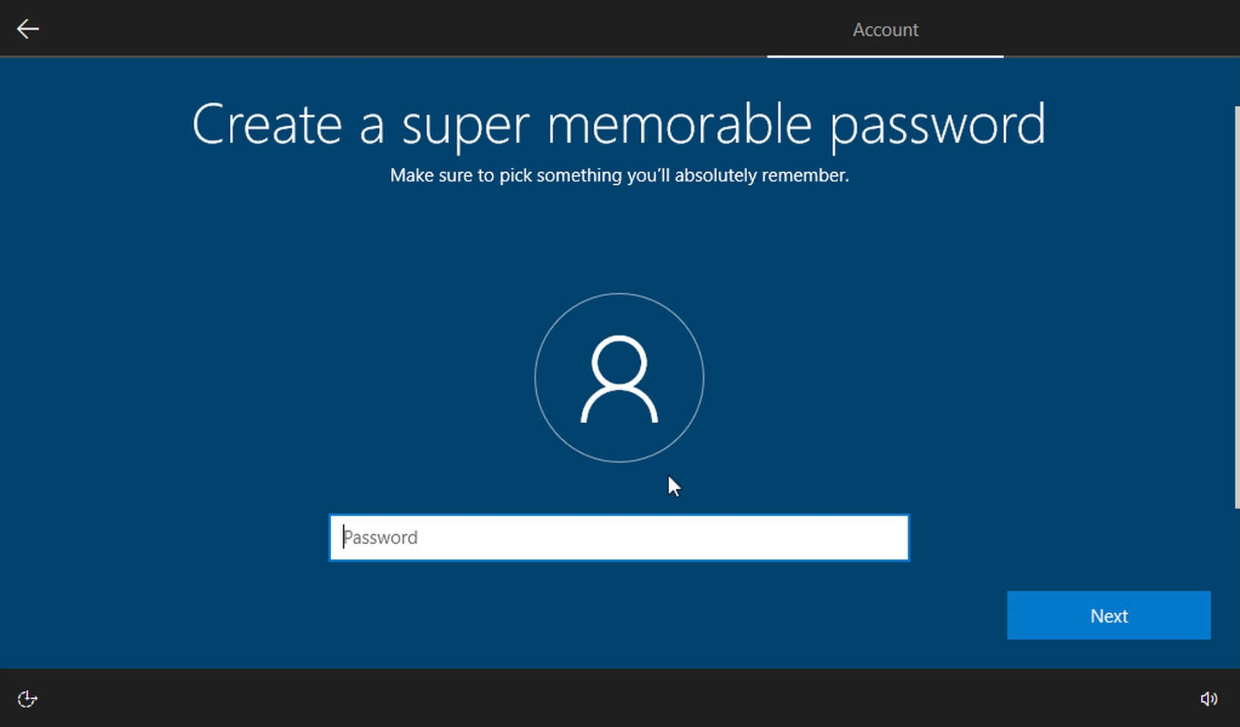The height and width of the screenshot is (727, 1240).
Task: Select the Account tab
Action: point(885,30)
